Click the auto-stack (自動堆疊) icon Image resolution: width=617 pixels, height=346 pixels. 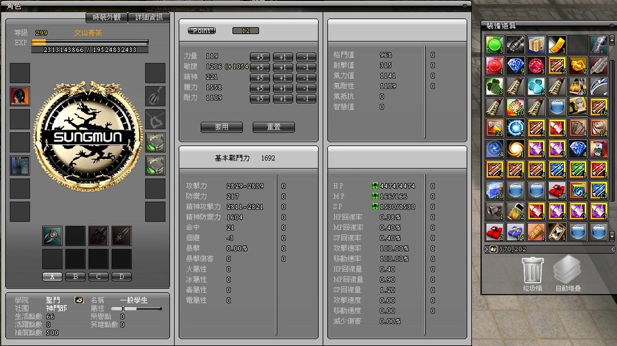[567, 269]
